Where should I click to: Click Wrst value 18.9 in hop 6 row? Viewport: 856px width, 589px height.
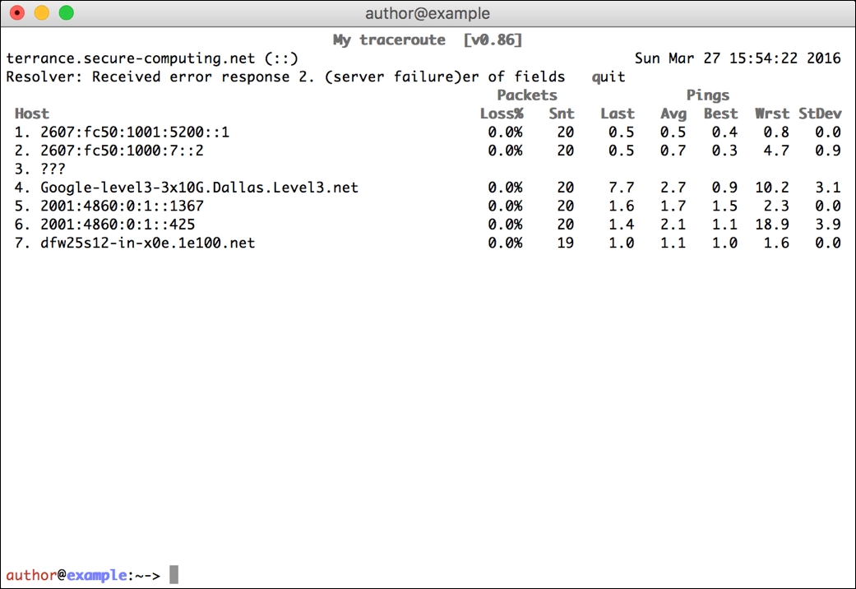point(772,225)
